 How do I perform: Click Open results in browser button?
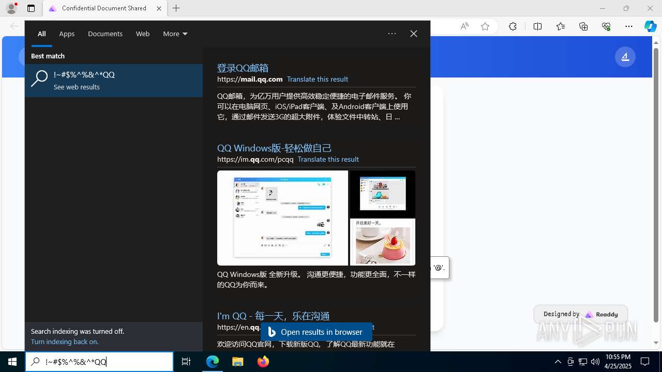click(316, 332)
